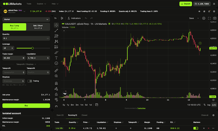218x131 pixels.
Task: Select the text annotation tool
Action: tap(56, 58)
